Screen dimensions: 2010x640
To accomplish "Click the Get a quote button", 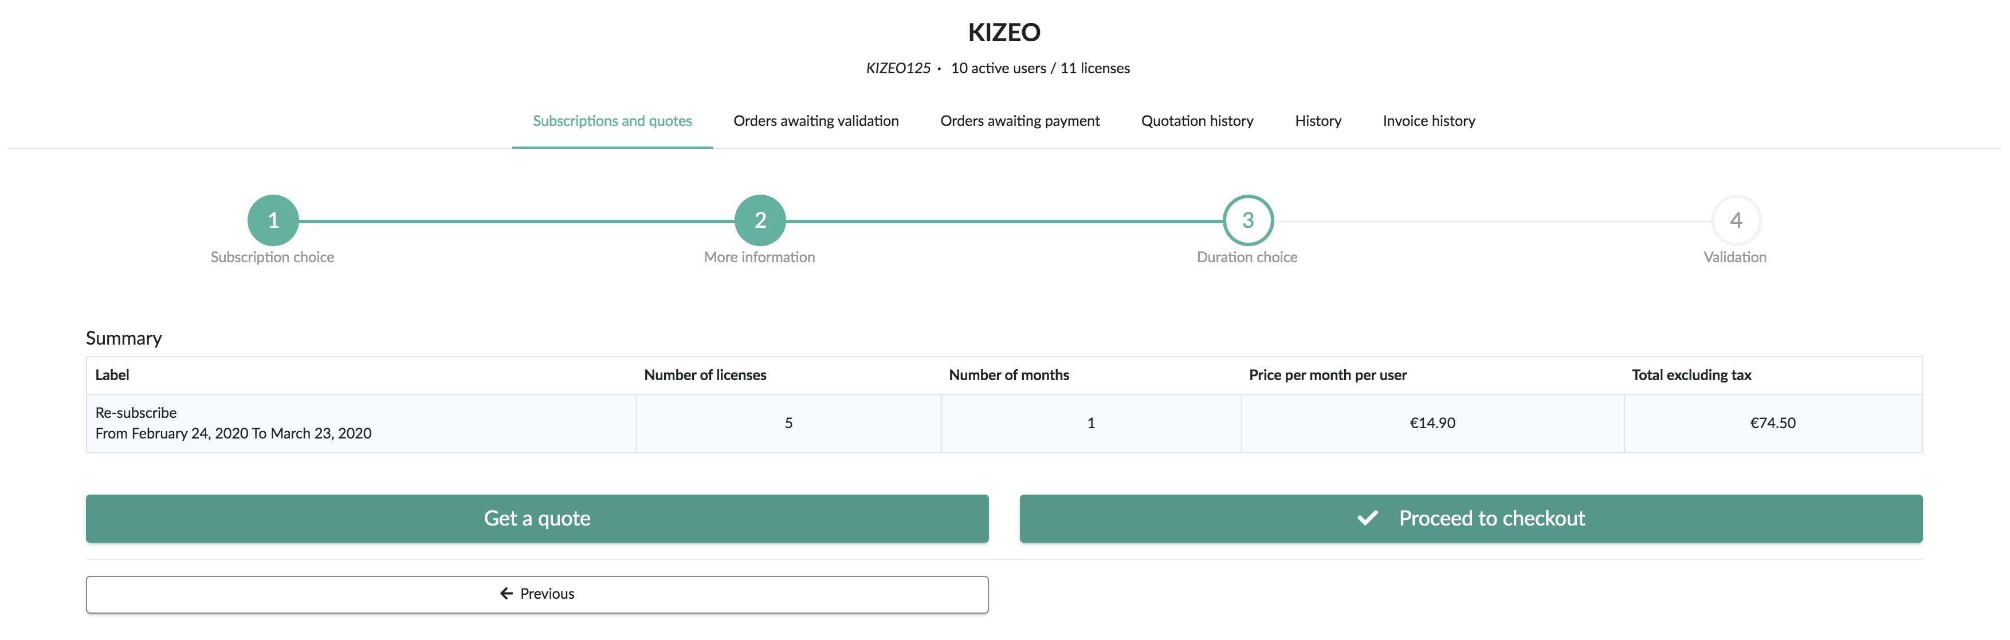I will point(537,519).
